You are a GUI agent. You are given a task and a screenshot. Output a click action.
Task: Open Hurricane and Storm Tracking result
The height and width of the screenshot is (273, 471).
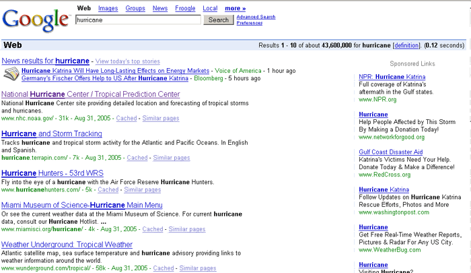pos(52,133)
